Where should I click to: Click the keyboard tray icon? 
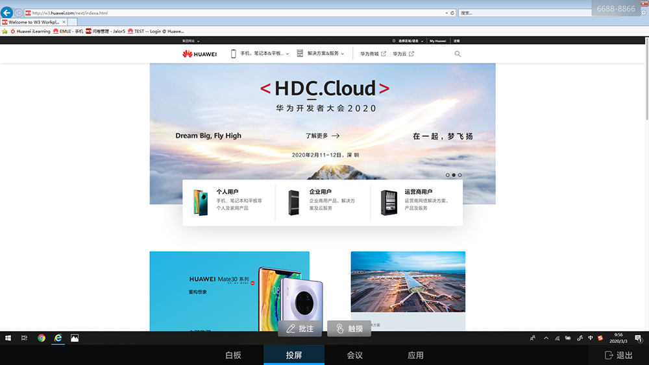tap(568, 338)
